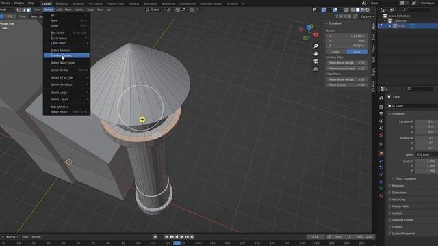Expand Cube object in outliner
This screenshot has width=438, height=246.
390,26
